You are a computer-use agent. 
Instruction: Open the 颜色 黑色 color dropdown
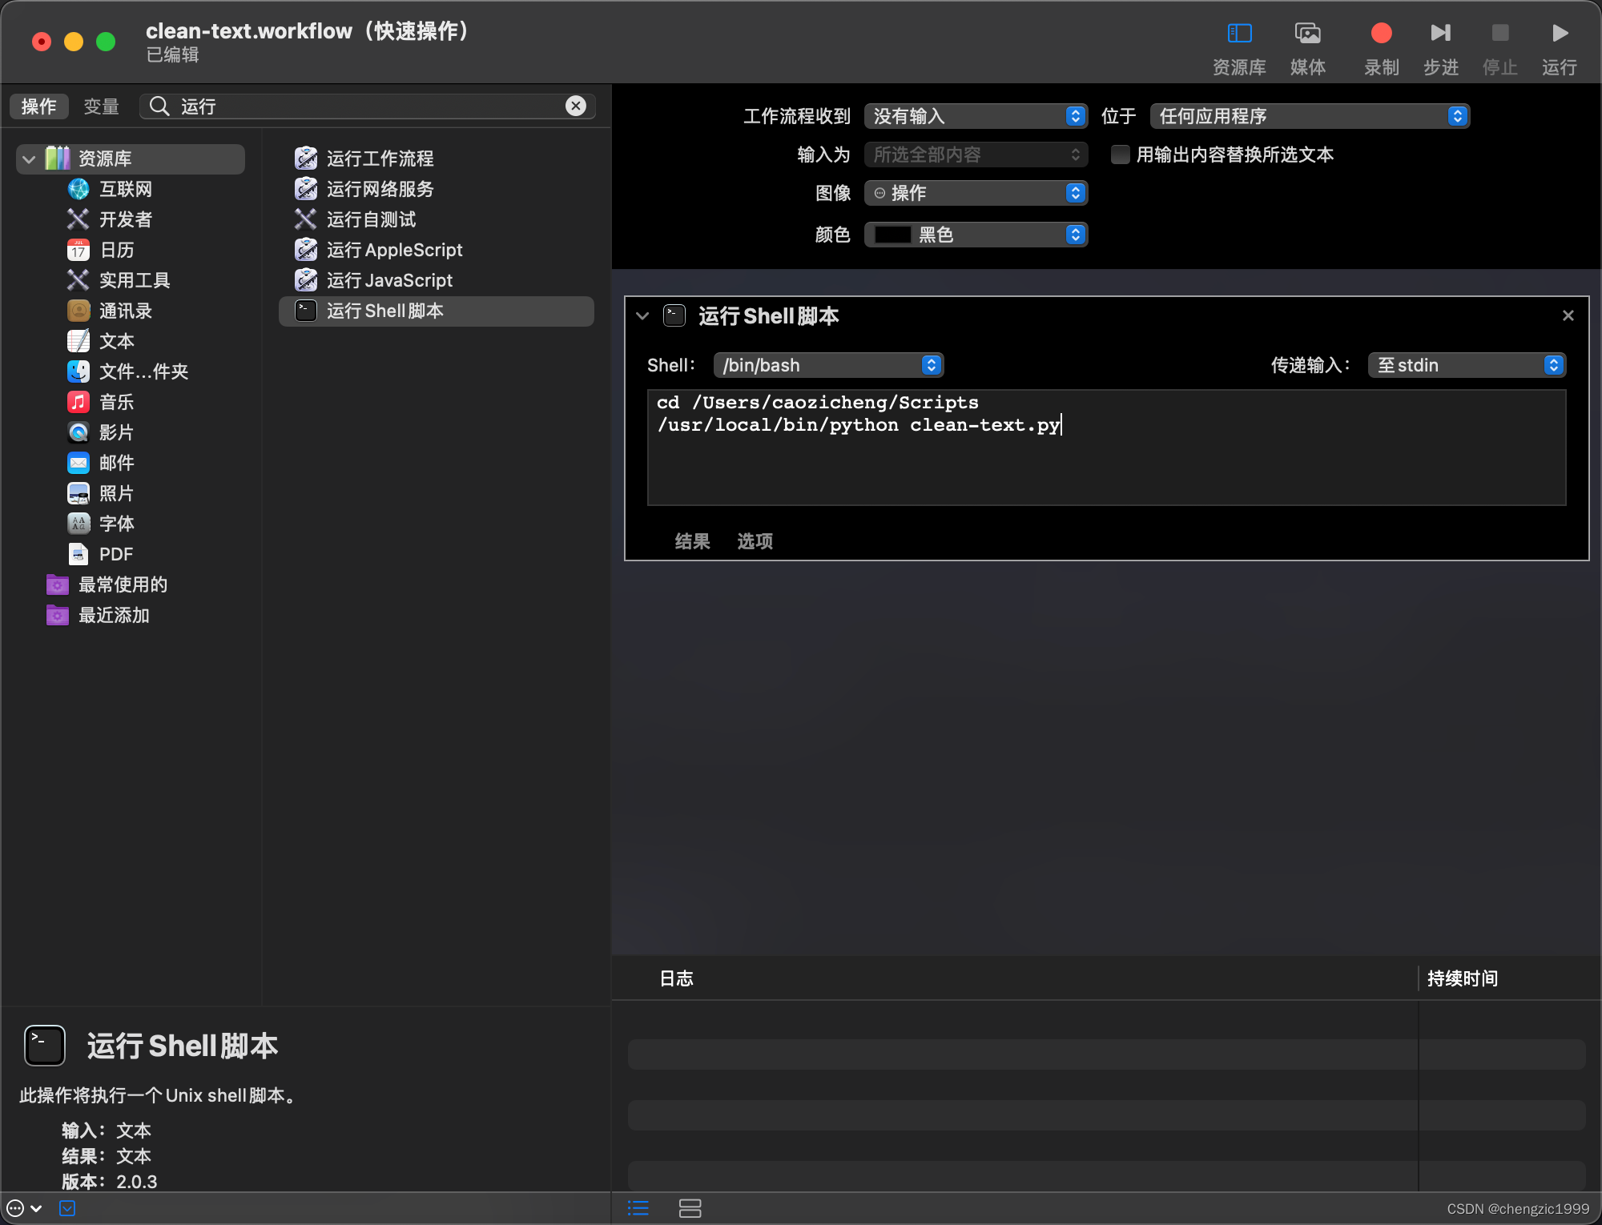[976, 235]
